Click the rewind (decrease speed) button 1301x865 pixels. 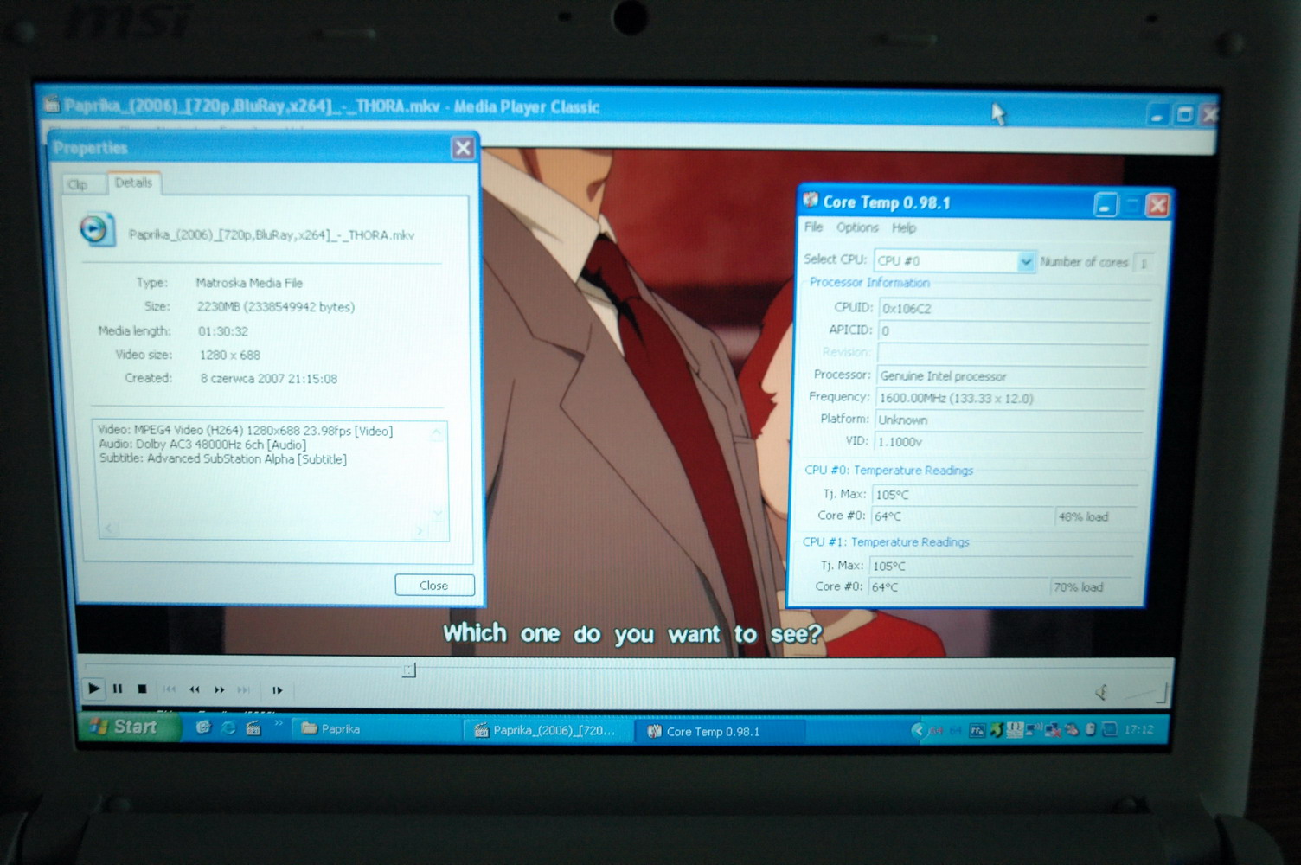(x=195, y=689)
